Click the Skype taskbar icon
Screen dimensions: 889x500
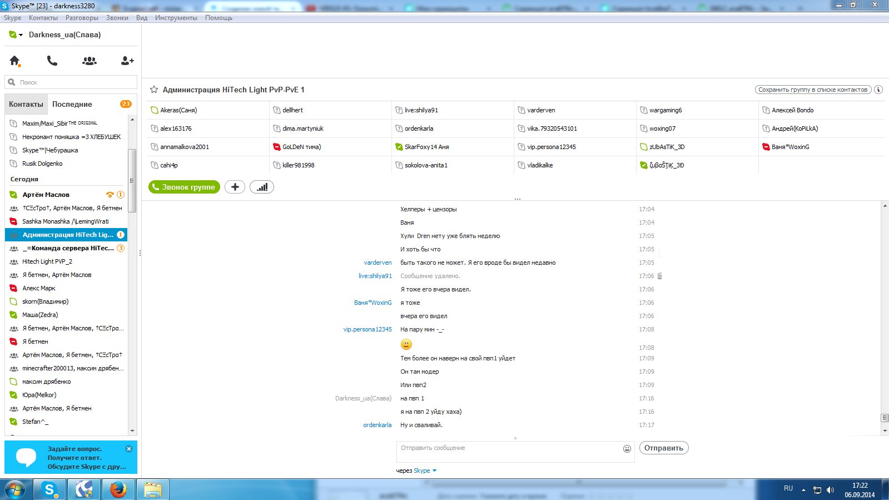tap(50, 489)
